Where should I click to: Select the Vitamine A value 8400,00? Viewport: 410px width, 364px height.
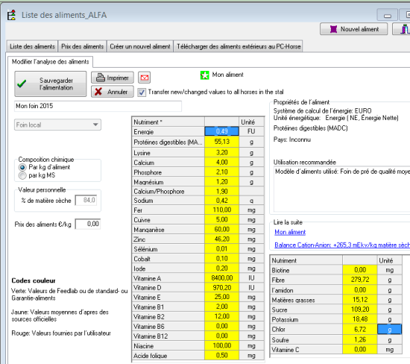[x=221, y=278]
